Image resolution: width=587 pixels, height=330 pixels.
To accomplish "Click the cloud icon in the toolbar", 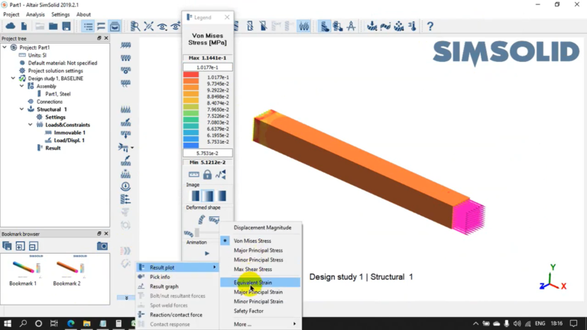I will 10,26.
